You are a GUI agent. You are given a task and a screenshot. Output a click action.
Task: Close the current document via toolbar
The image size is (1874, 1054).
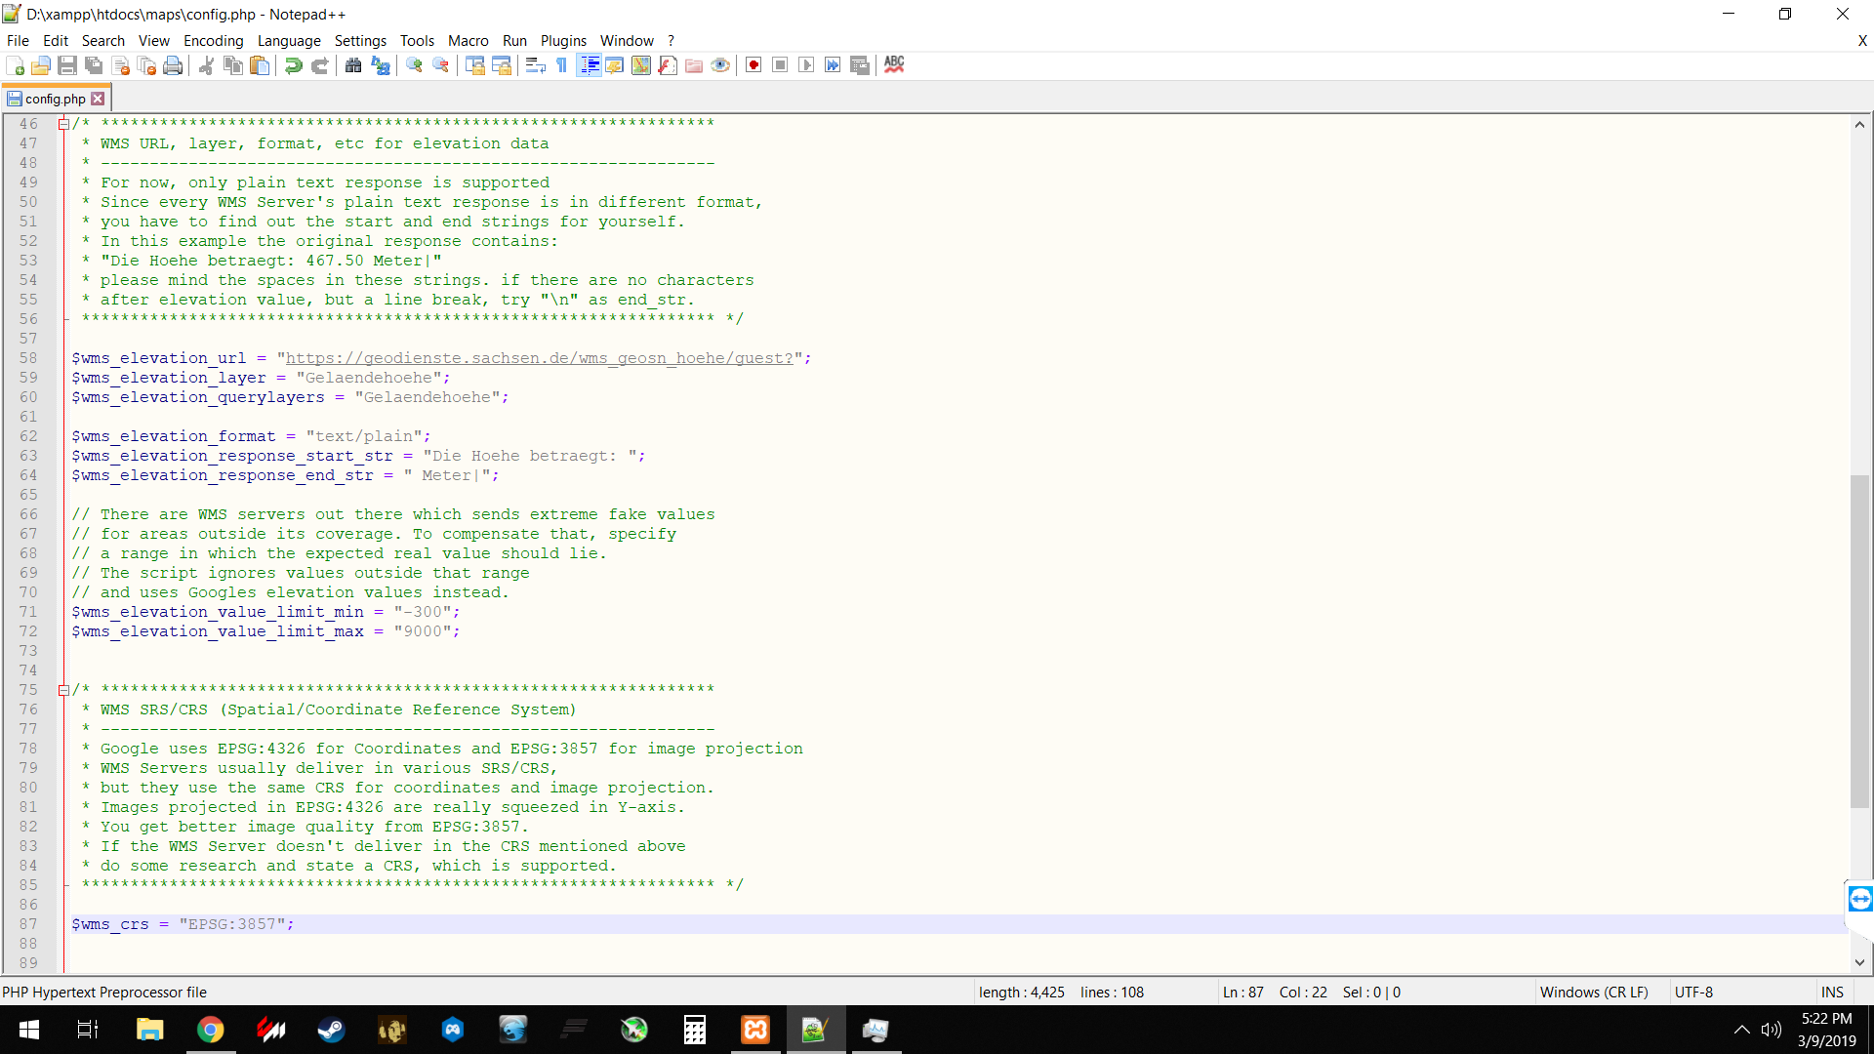click(121, 65)
